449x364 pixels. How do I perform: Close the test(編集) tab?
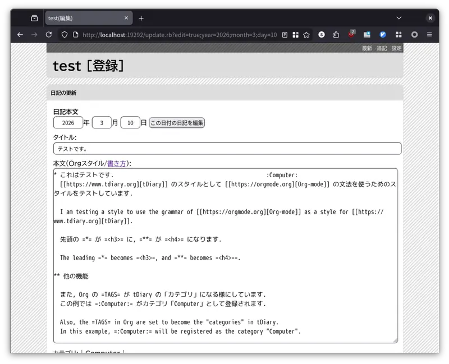126,18
